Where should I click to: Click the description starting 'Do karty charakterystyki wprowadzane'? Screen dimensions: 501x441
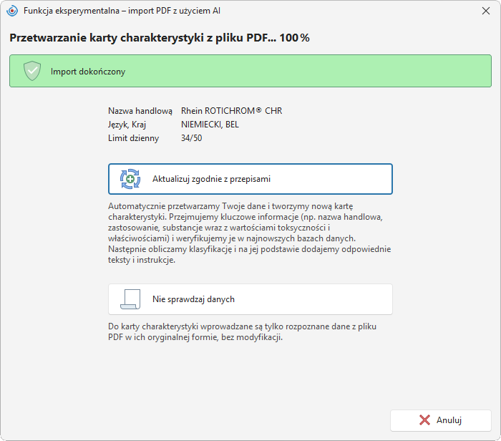[x=242, y=331]
